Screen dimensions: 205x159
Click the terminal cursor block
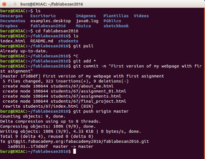(75, 151)
